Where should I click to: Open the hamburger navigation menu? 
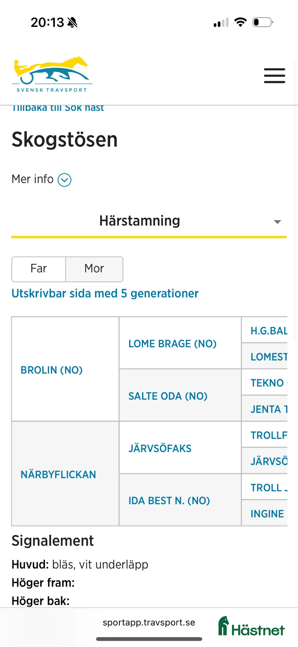pos(274,75)
